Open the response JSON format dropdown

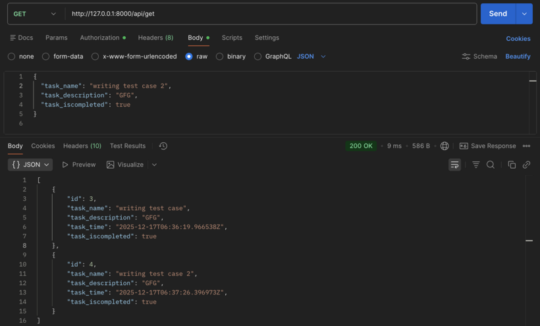tap(30, 165)
